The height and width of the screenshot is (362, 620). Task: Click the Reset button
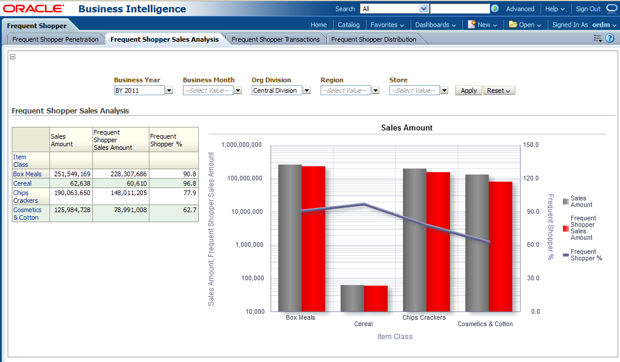point(499,90)
